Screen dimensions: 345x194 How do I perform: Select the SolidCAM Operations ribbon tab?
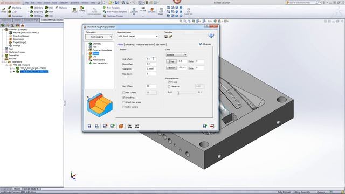click(x=52, y=20)
